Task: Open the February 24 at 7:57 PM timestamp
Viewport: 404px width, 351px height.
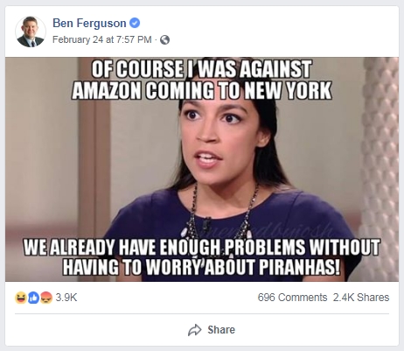Action: click(102, 39)
